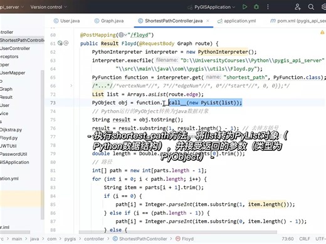326x244 pixels.
Task: Select the ShortestPathController.java tab
Action: (x=174, y=21)
